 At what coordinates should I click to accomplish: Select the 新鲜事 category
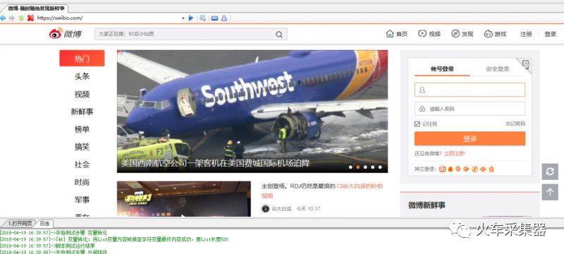(82, 111)
